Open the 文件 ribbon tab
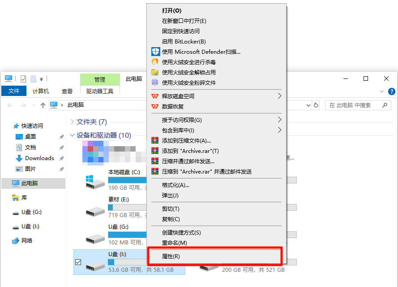398x287 pixels. pos(14,91)
